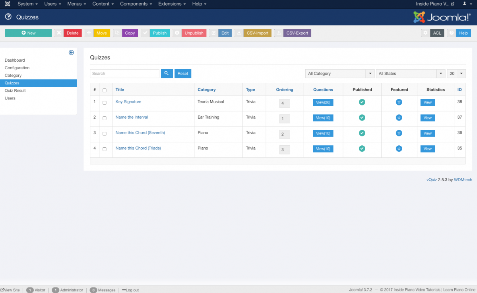
Task: Click the green New button
Action: tap(28, 33)
